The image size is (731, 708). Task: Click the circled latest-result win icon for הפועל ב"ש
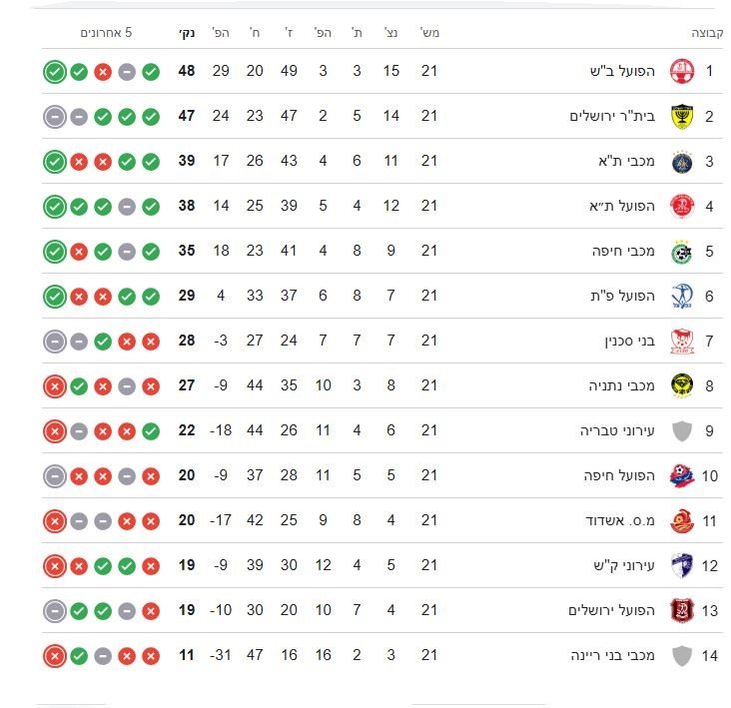click(54, 72)
